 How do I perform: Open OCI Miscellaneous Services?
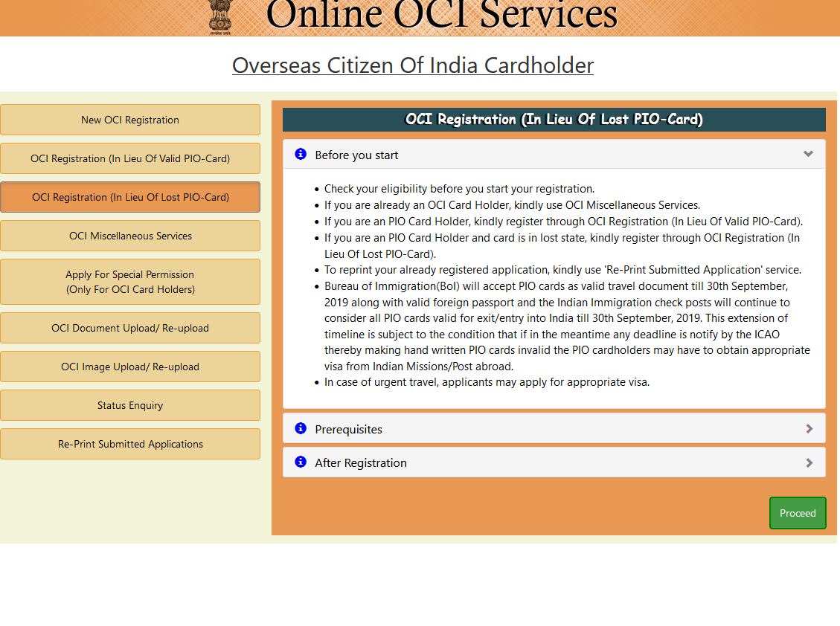click(130, 236)
